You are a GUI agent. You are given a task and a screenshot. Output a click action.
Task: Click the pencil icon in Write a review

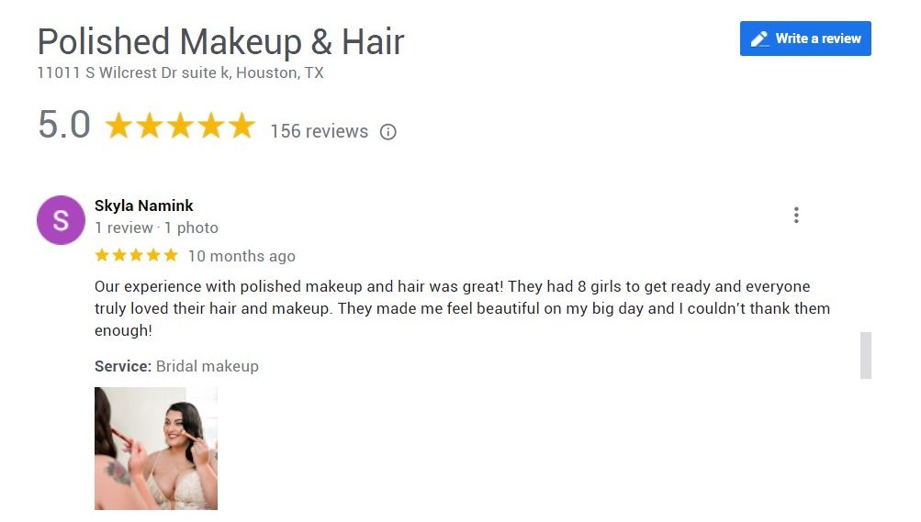click(x=759, y=39)
